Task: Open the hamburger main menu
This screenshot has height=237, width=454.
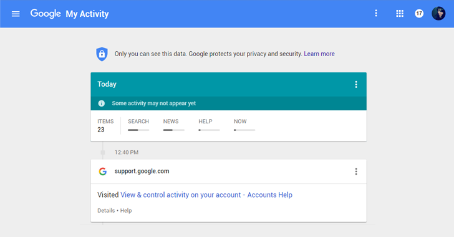Action: (x=16, y=14)
